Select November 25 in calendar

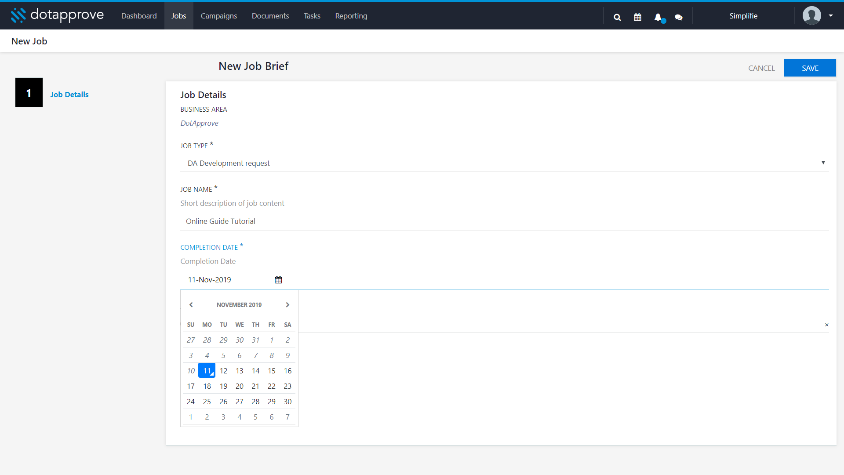pos(207,402)
